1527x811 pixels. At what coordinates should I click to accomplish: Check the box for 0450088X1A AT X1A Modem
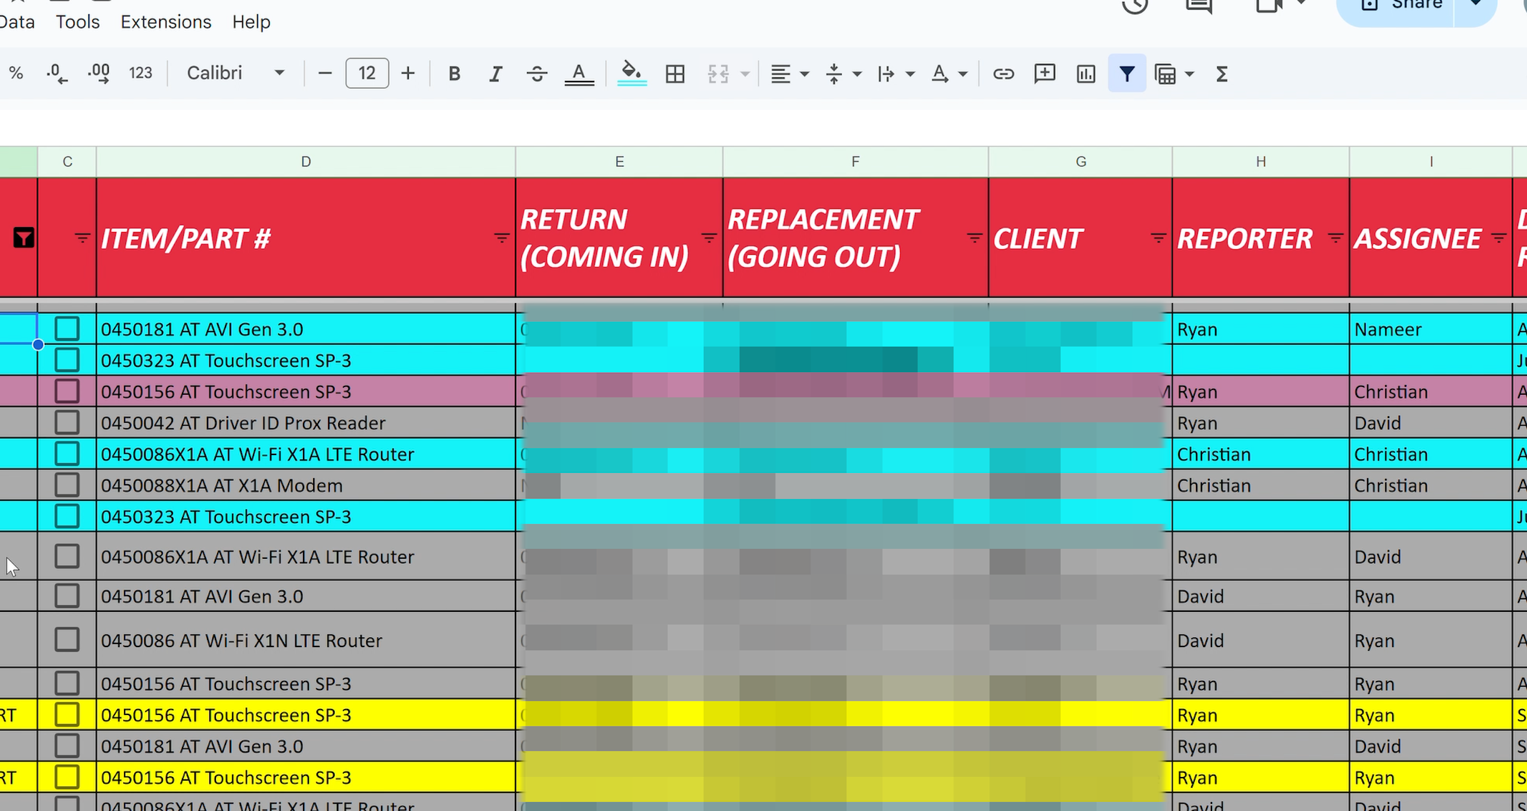67,485
